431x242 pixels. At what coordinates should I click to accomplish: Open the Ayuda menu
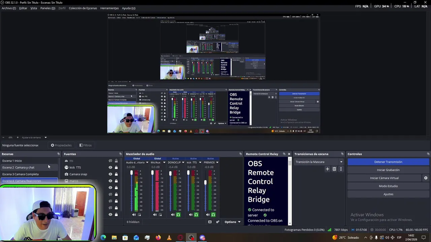tap(129, 8)
